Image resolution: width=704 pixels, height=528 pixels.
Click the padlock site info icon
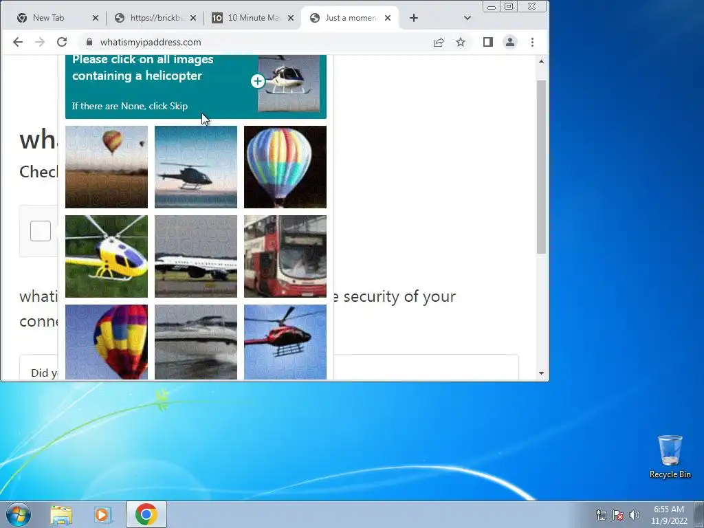click(89, 42)
